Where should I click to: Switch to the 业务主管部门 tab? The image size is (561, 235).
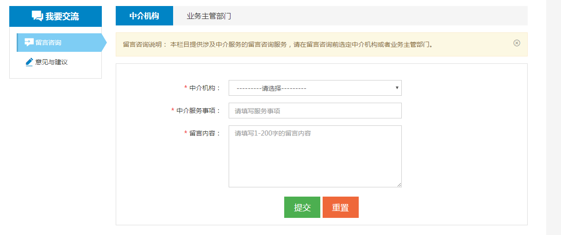click(209, 16)
